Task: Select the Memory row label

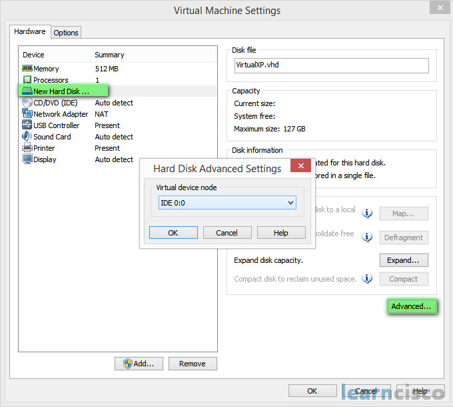Action: pos(46,69)
